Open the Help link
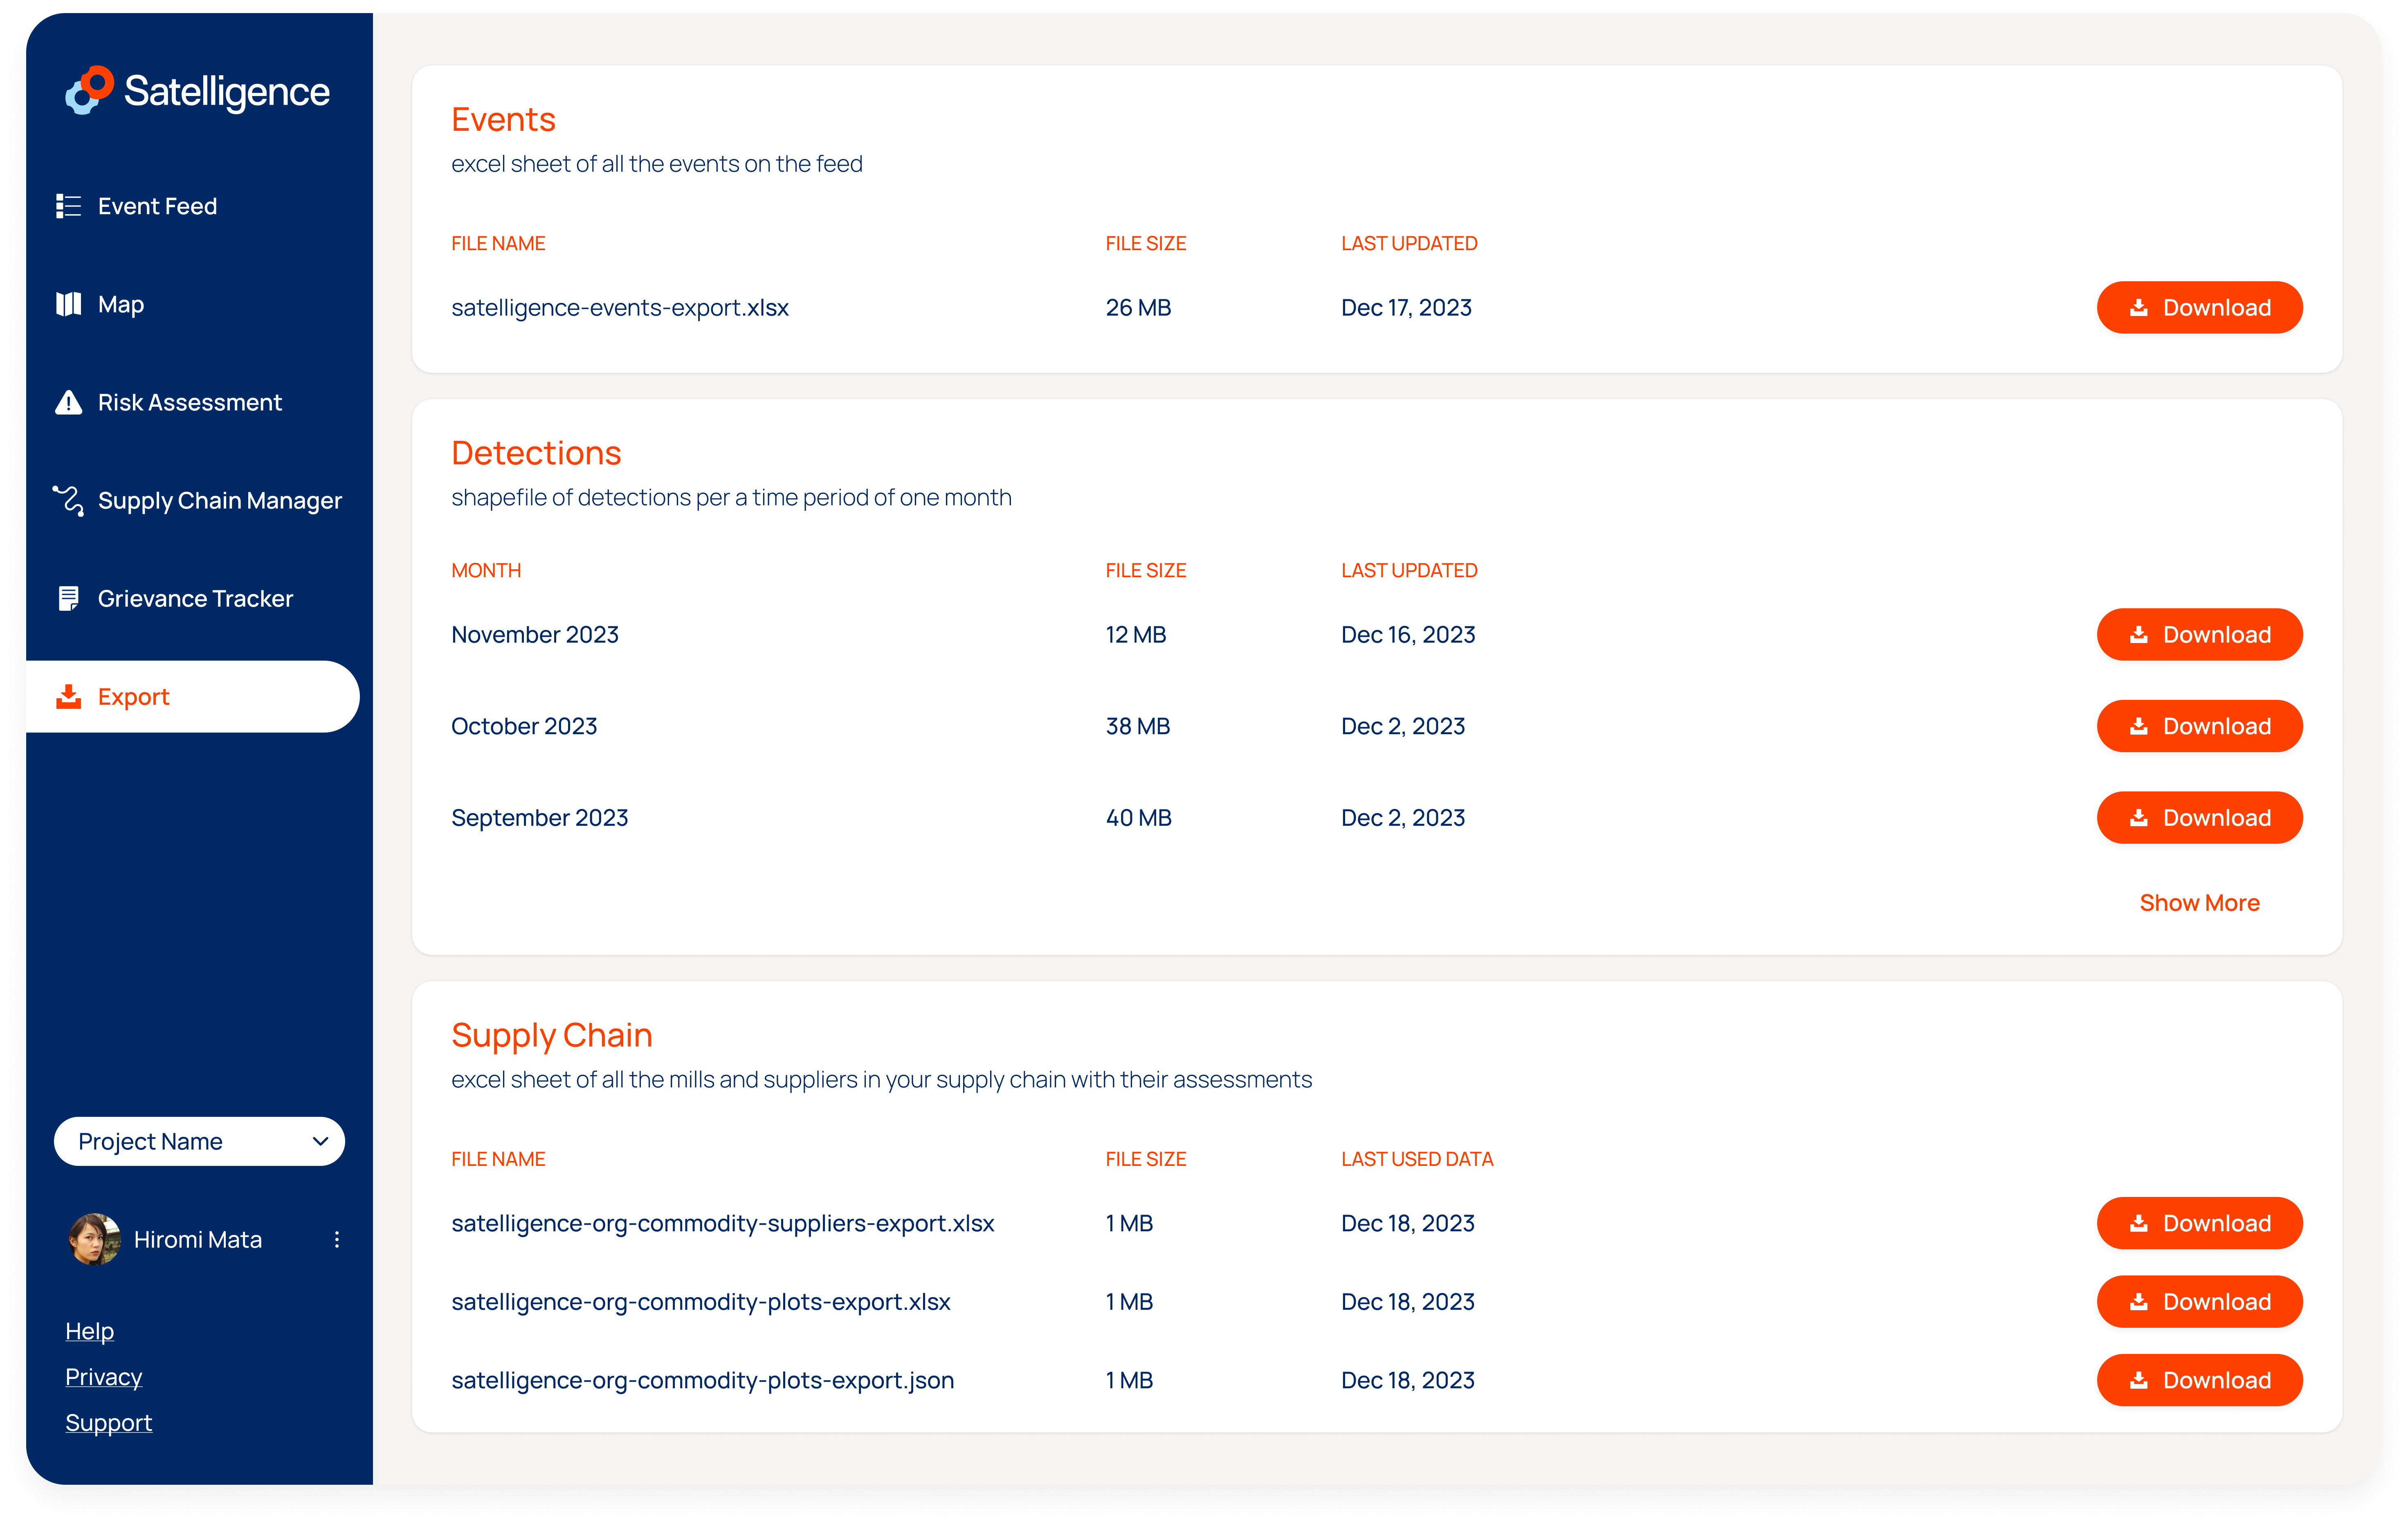Screen dimensions: 2408x1524 click(x=89, y=1330)
